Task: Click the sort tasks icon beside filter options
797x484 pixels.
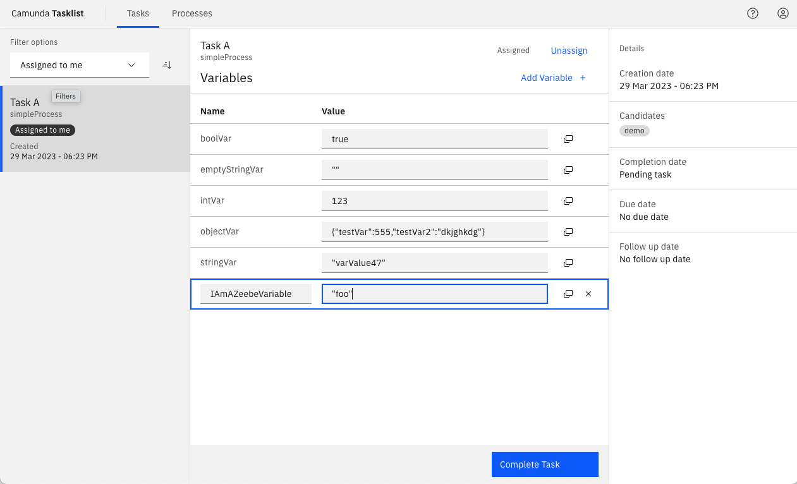Action: point(166,64)
